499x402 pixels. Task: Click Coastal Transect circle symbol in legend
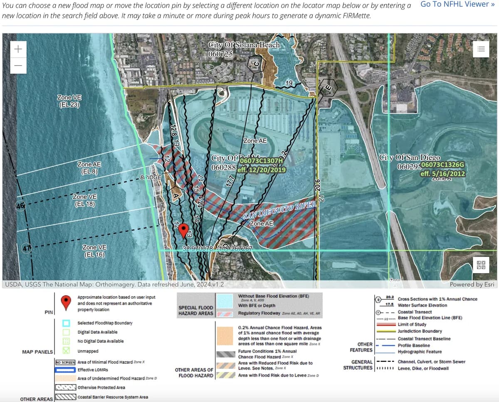coord(378,312)
